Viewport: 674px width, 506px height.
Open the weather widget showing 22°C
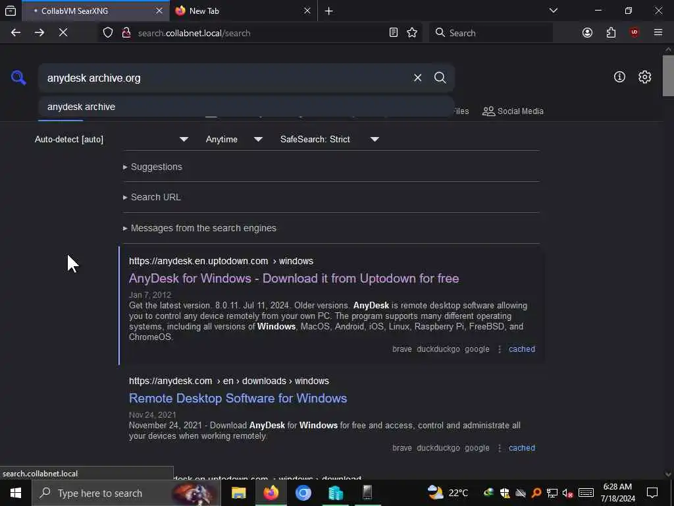(448, 493)
